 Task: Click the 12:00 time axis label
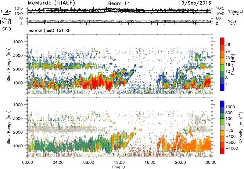click(119, 163)
